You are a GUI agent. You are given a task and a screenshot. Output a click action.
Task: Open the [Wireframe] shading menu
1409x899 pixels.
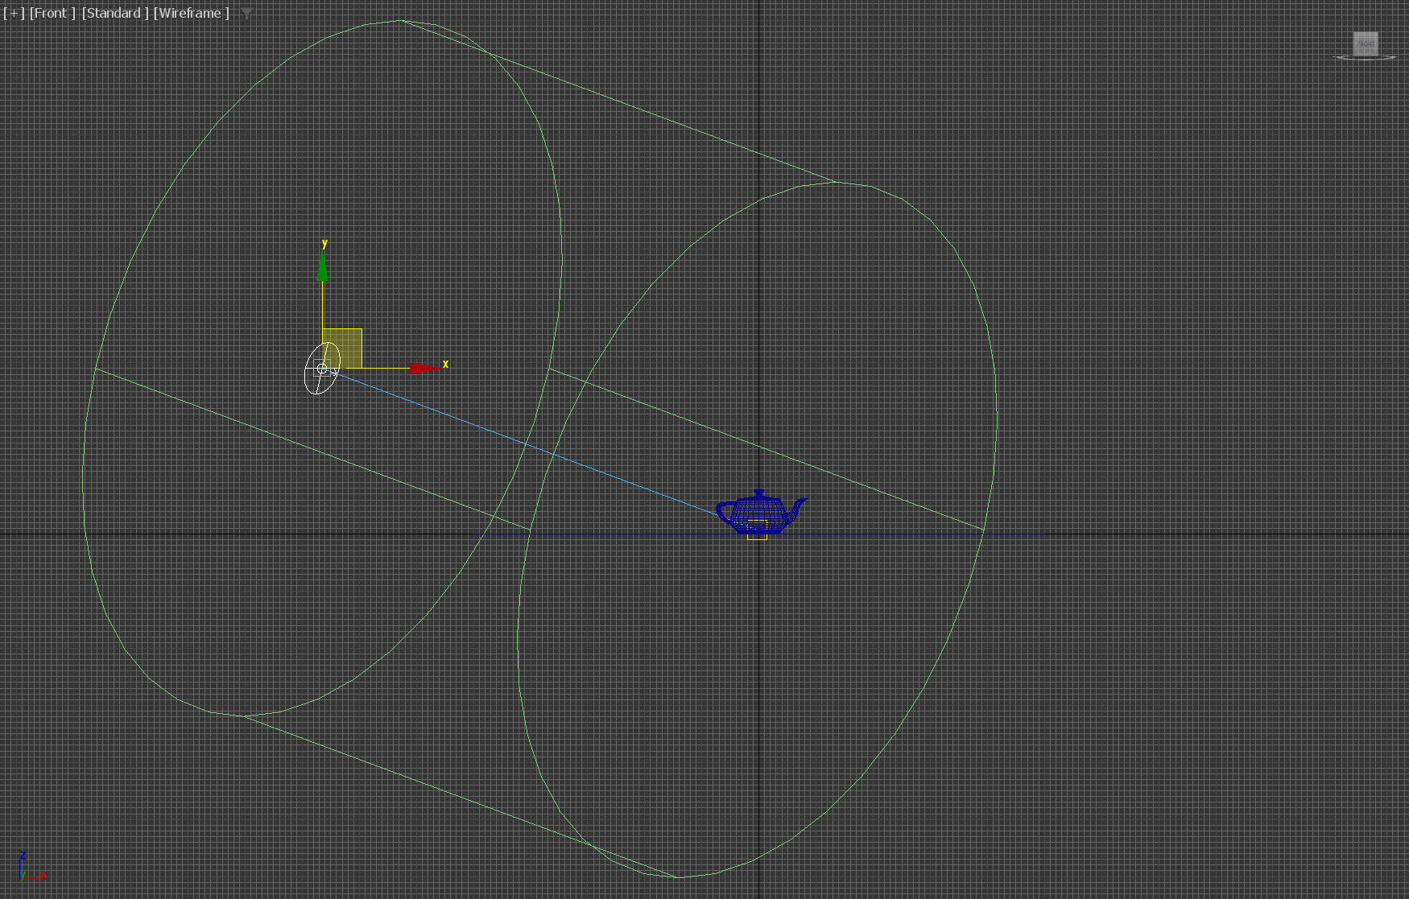click(x=192, y=13)
